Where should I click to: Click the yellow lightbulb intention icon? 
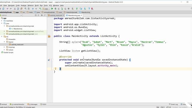pos(55,69)
